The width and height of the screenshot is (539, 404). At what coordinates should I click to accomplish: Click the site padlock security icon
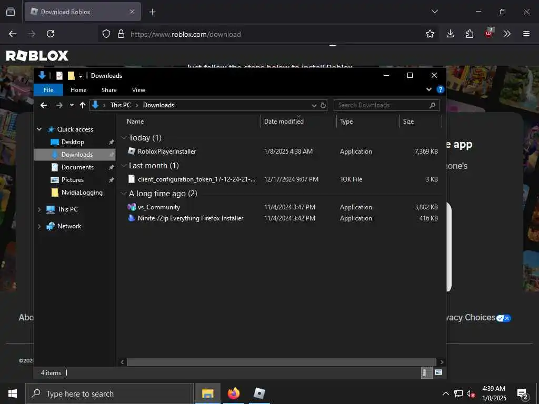click(121, 34)
